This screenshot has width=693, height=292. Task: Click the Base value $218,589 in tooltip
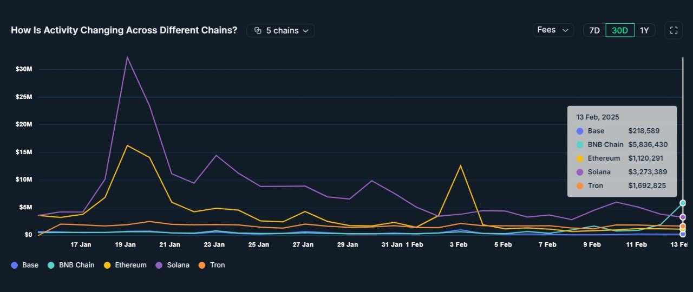point(644,131)
